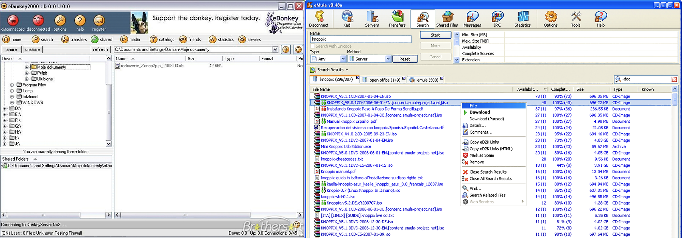The image size is (682, 238).
Task: Open the eMule IRC window
Action: (498, 19)
